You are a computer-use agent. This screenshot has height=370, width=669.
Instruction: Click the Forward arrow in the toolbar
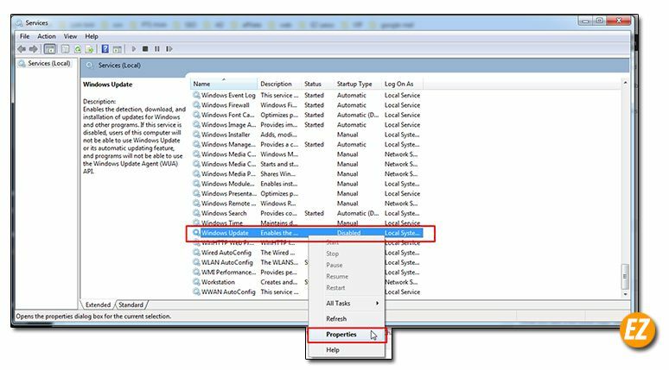click(x=34, y=49)
